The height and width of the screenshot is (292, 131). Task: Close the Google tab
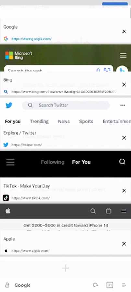(124, 32)
